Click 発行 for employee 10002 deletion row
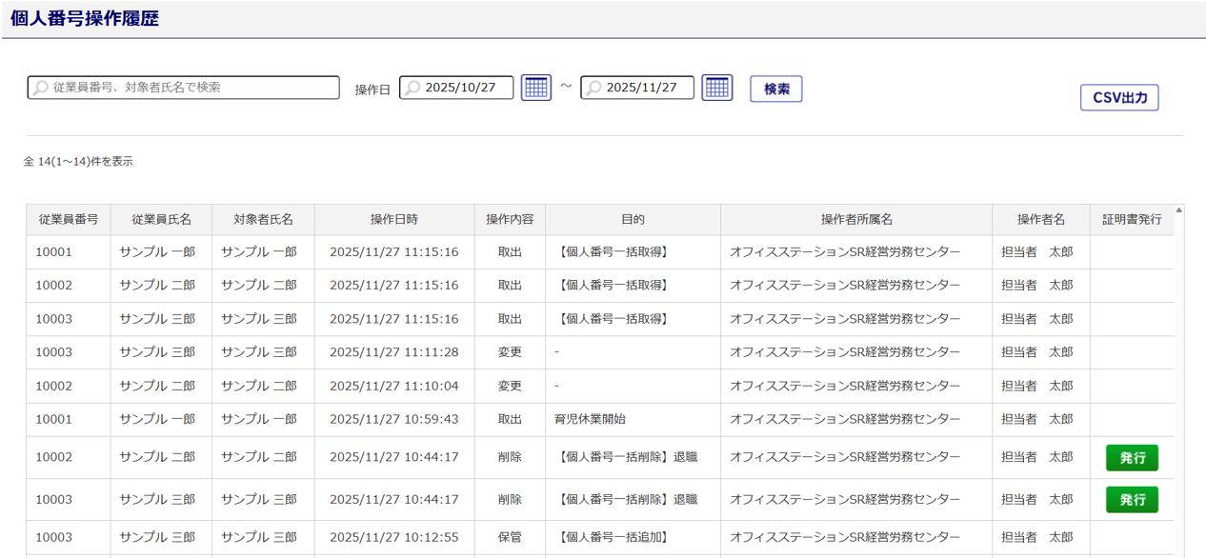 1132,457
